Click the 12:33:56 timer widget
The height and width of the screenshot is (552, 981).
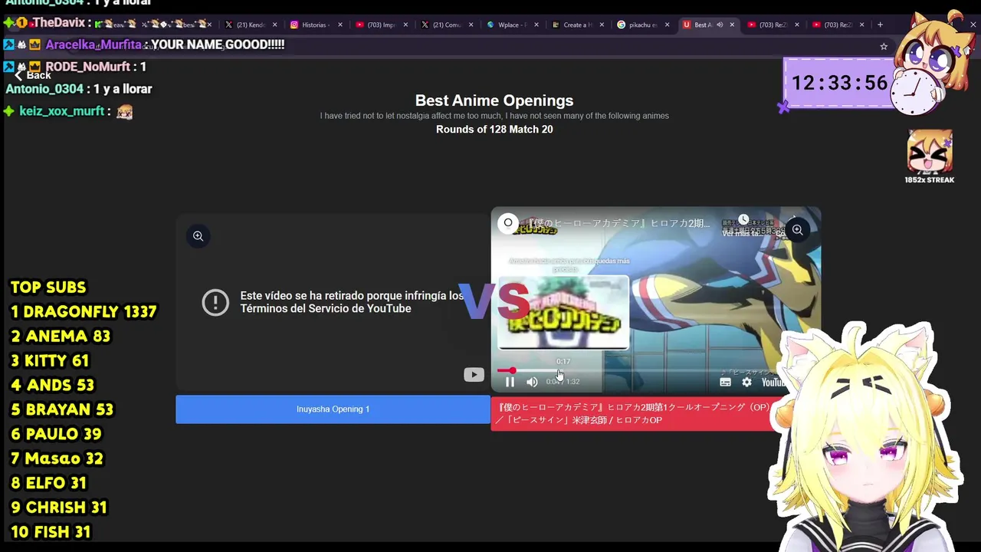(839, 83)
